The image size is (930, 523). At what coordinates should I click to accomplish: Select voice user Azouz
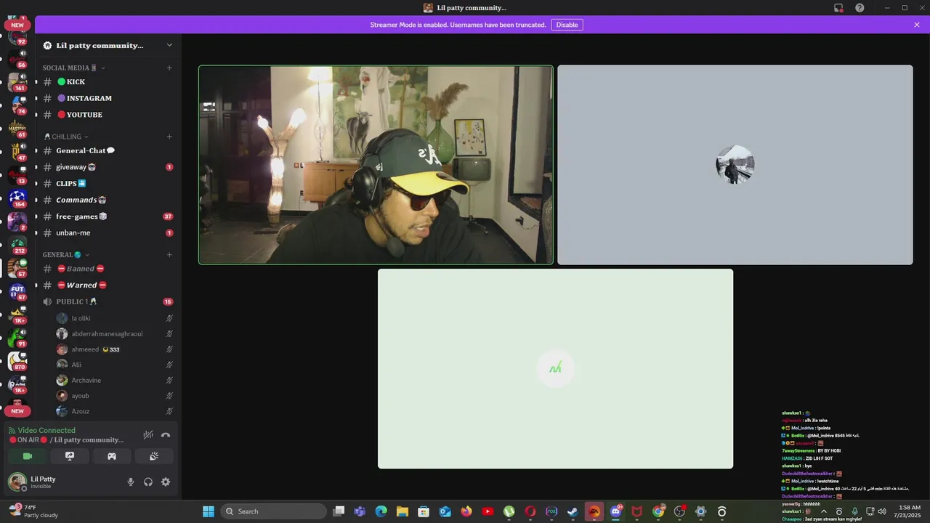(x=115, y=411)
